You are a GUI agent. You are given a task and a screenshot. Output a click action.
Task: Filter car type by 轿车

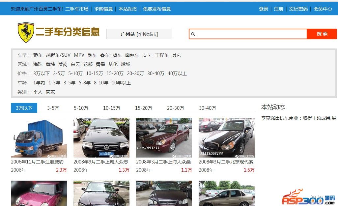click(x=38, y=55)
